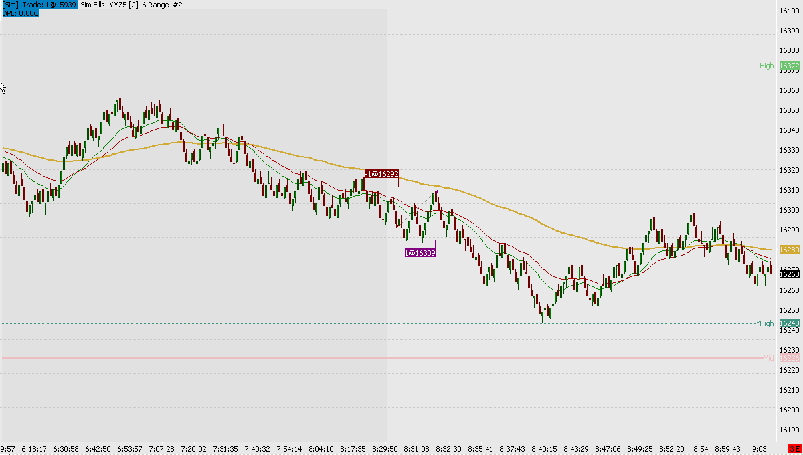Click the DPL: 0.00C daily profit label
This screenshot has width=803, height=455.
[x=20, y=13]
